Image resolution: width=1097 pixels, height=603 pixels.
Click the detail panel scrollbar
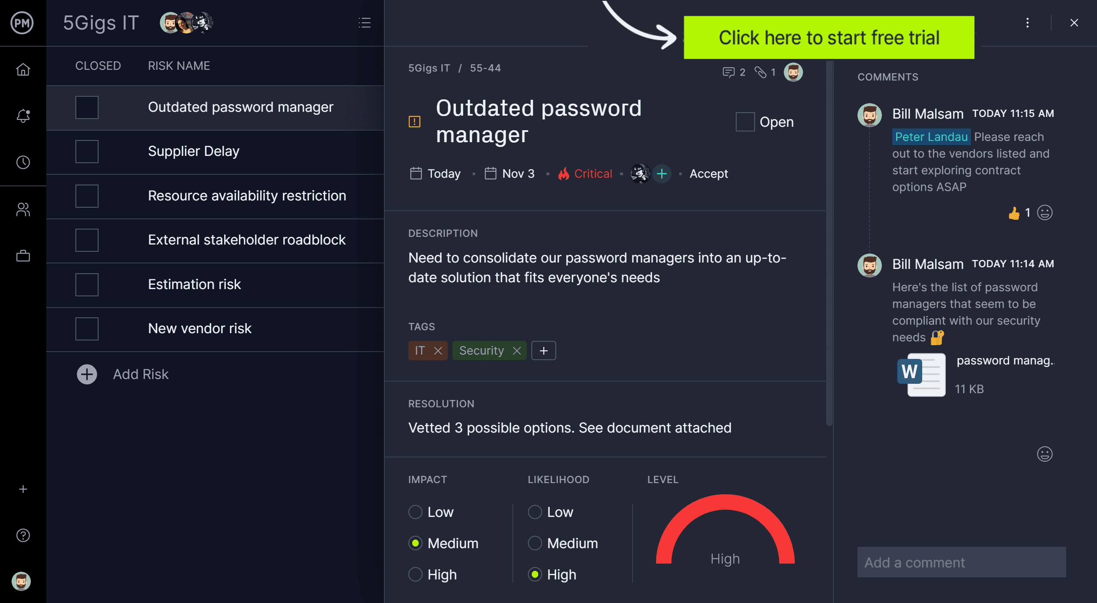pos(829,244)
